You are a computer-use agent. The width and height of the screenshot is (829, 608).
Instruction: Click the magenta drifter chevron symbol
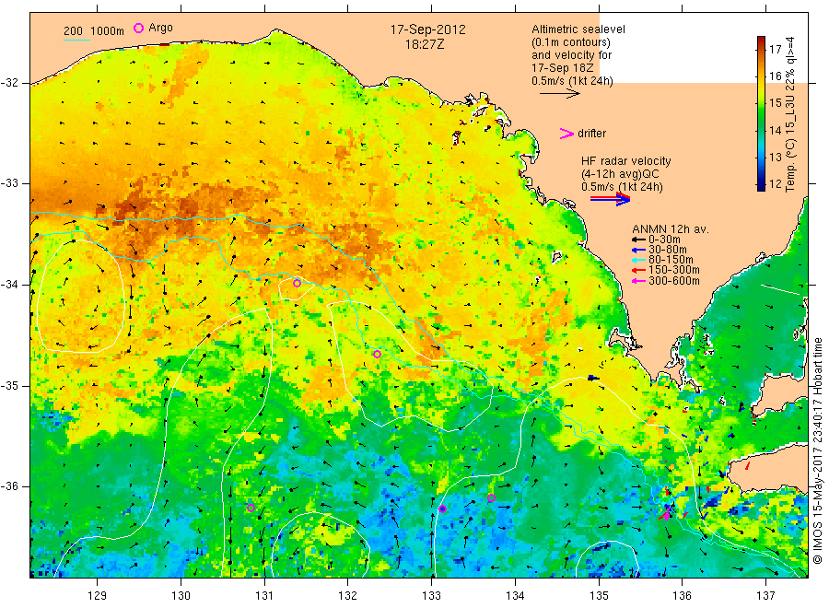[x=566, y=134]
